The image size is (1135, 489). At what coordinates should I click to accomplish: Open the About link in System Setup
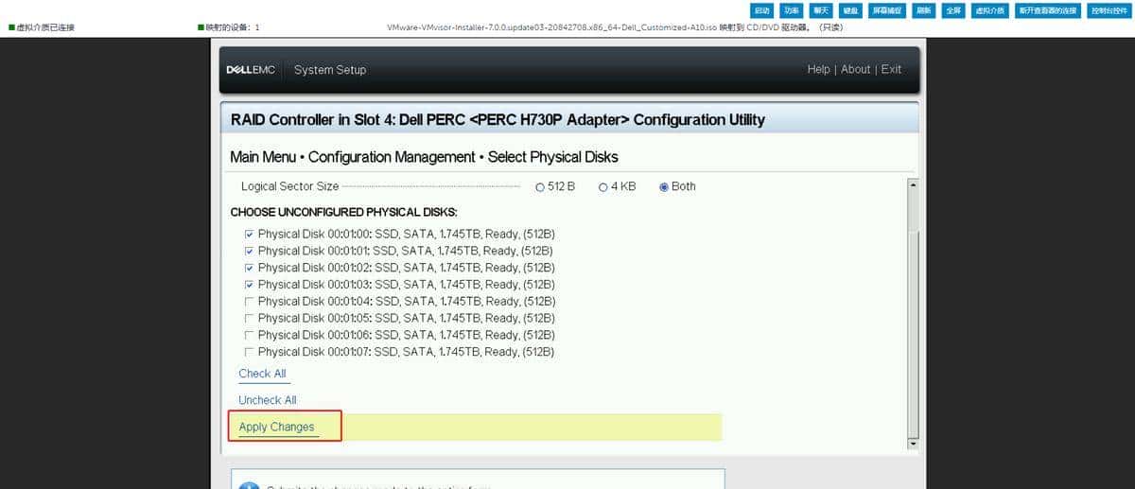pyautogui.click(x=856, y=69)
